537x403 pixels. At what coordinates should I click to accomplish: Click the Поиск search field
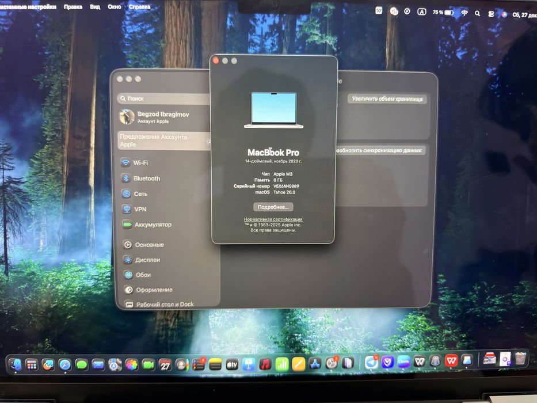[x=163, y=98]
